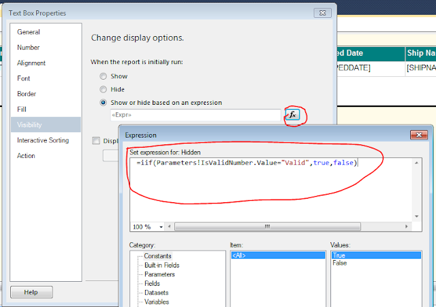The height and width of the screenshot is (307, 436).
Task: Choose False in the Values list
Action: [340, 263]
